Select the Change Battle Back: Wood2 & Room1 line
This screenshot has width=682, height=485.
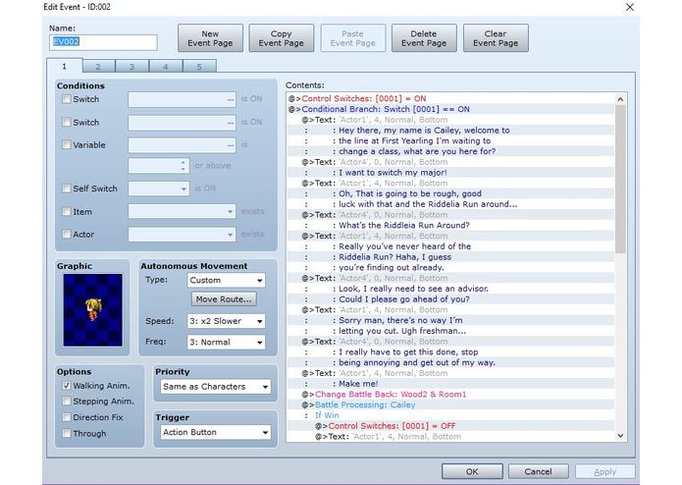tap(450, 394)
